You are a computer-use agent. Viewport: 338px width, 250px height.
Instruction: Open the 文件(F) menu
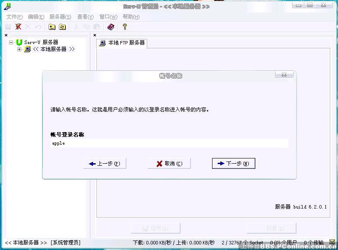[14, 17]
